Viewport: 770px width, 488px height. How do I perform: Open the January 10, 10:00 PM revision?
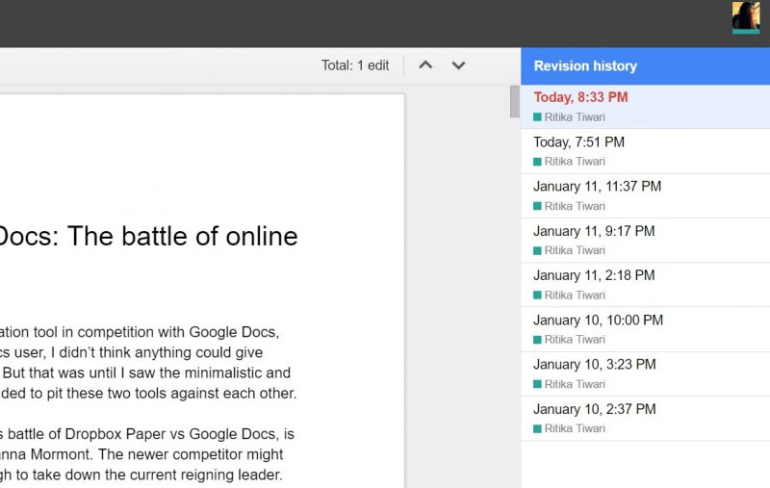coord(645,329)
